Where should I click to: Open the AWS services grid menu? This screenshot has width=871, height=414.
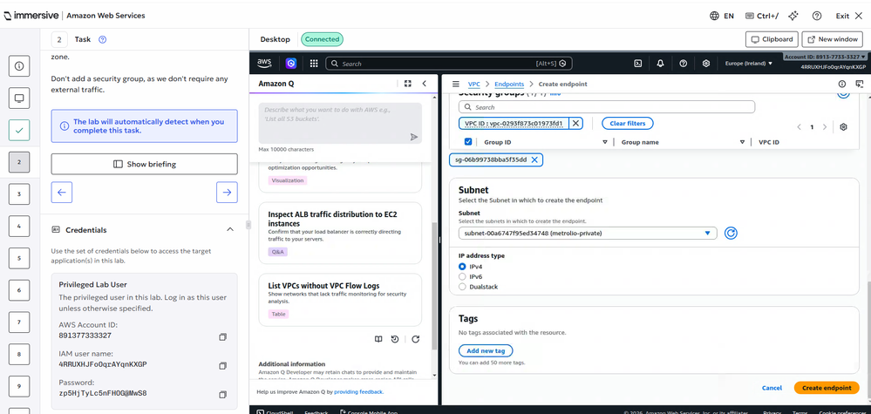(314, 64)
